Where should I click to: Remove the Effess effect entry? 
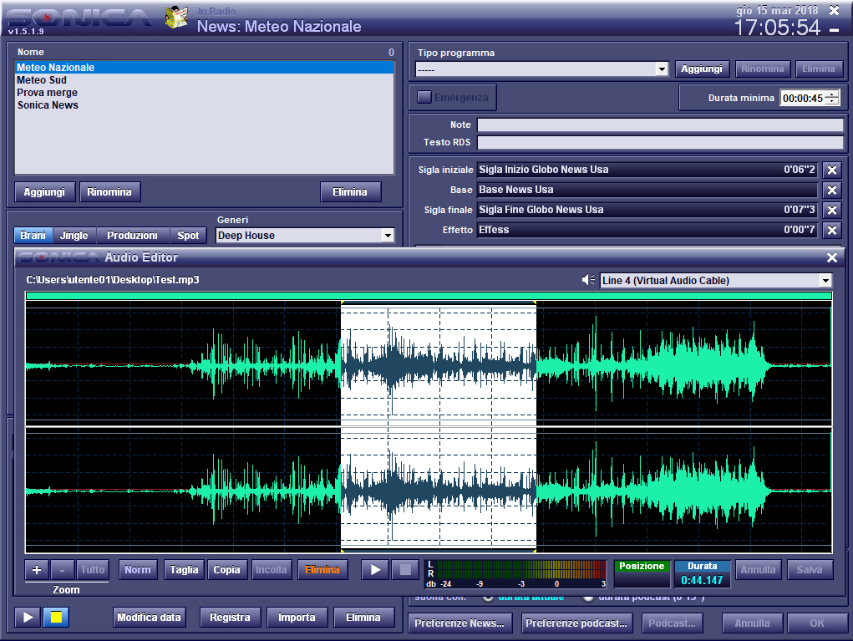click(832, 230)
